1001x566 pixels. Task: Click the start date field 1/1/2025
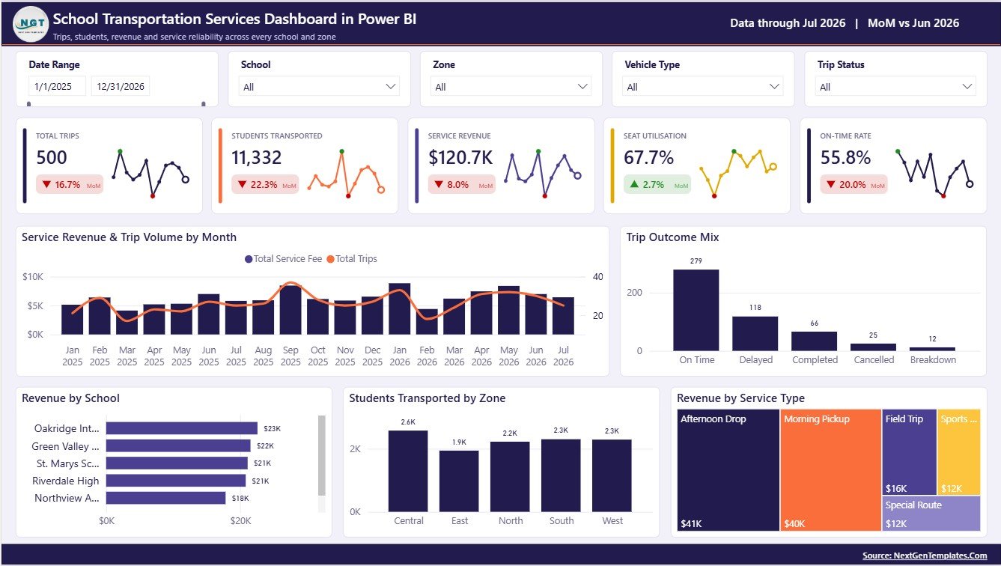58,86
